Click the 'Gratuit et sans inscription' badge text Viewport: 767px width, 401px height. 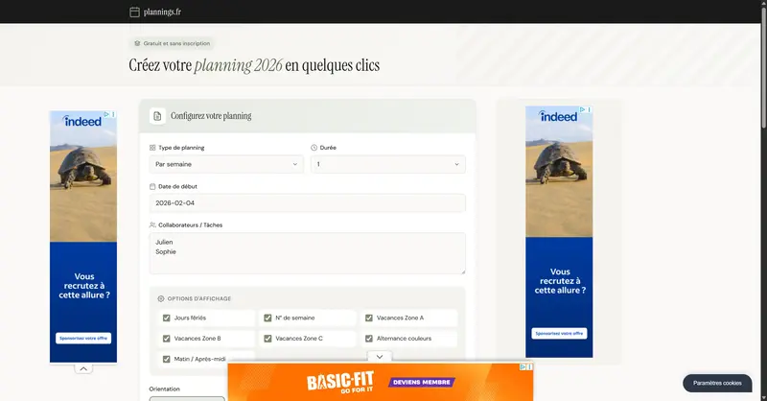[176, 43]
